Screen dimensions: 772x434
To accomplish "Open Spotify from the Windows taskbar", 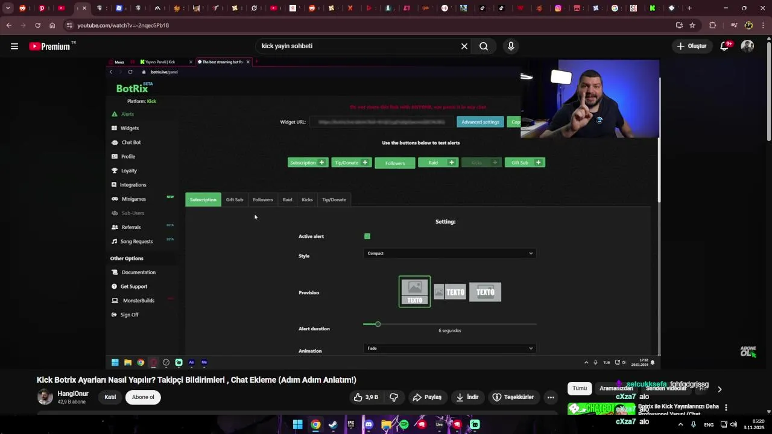I will click(x=404, y=424).
